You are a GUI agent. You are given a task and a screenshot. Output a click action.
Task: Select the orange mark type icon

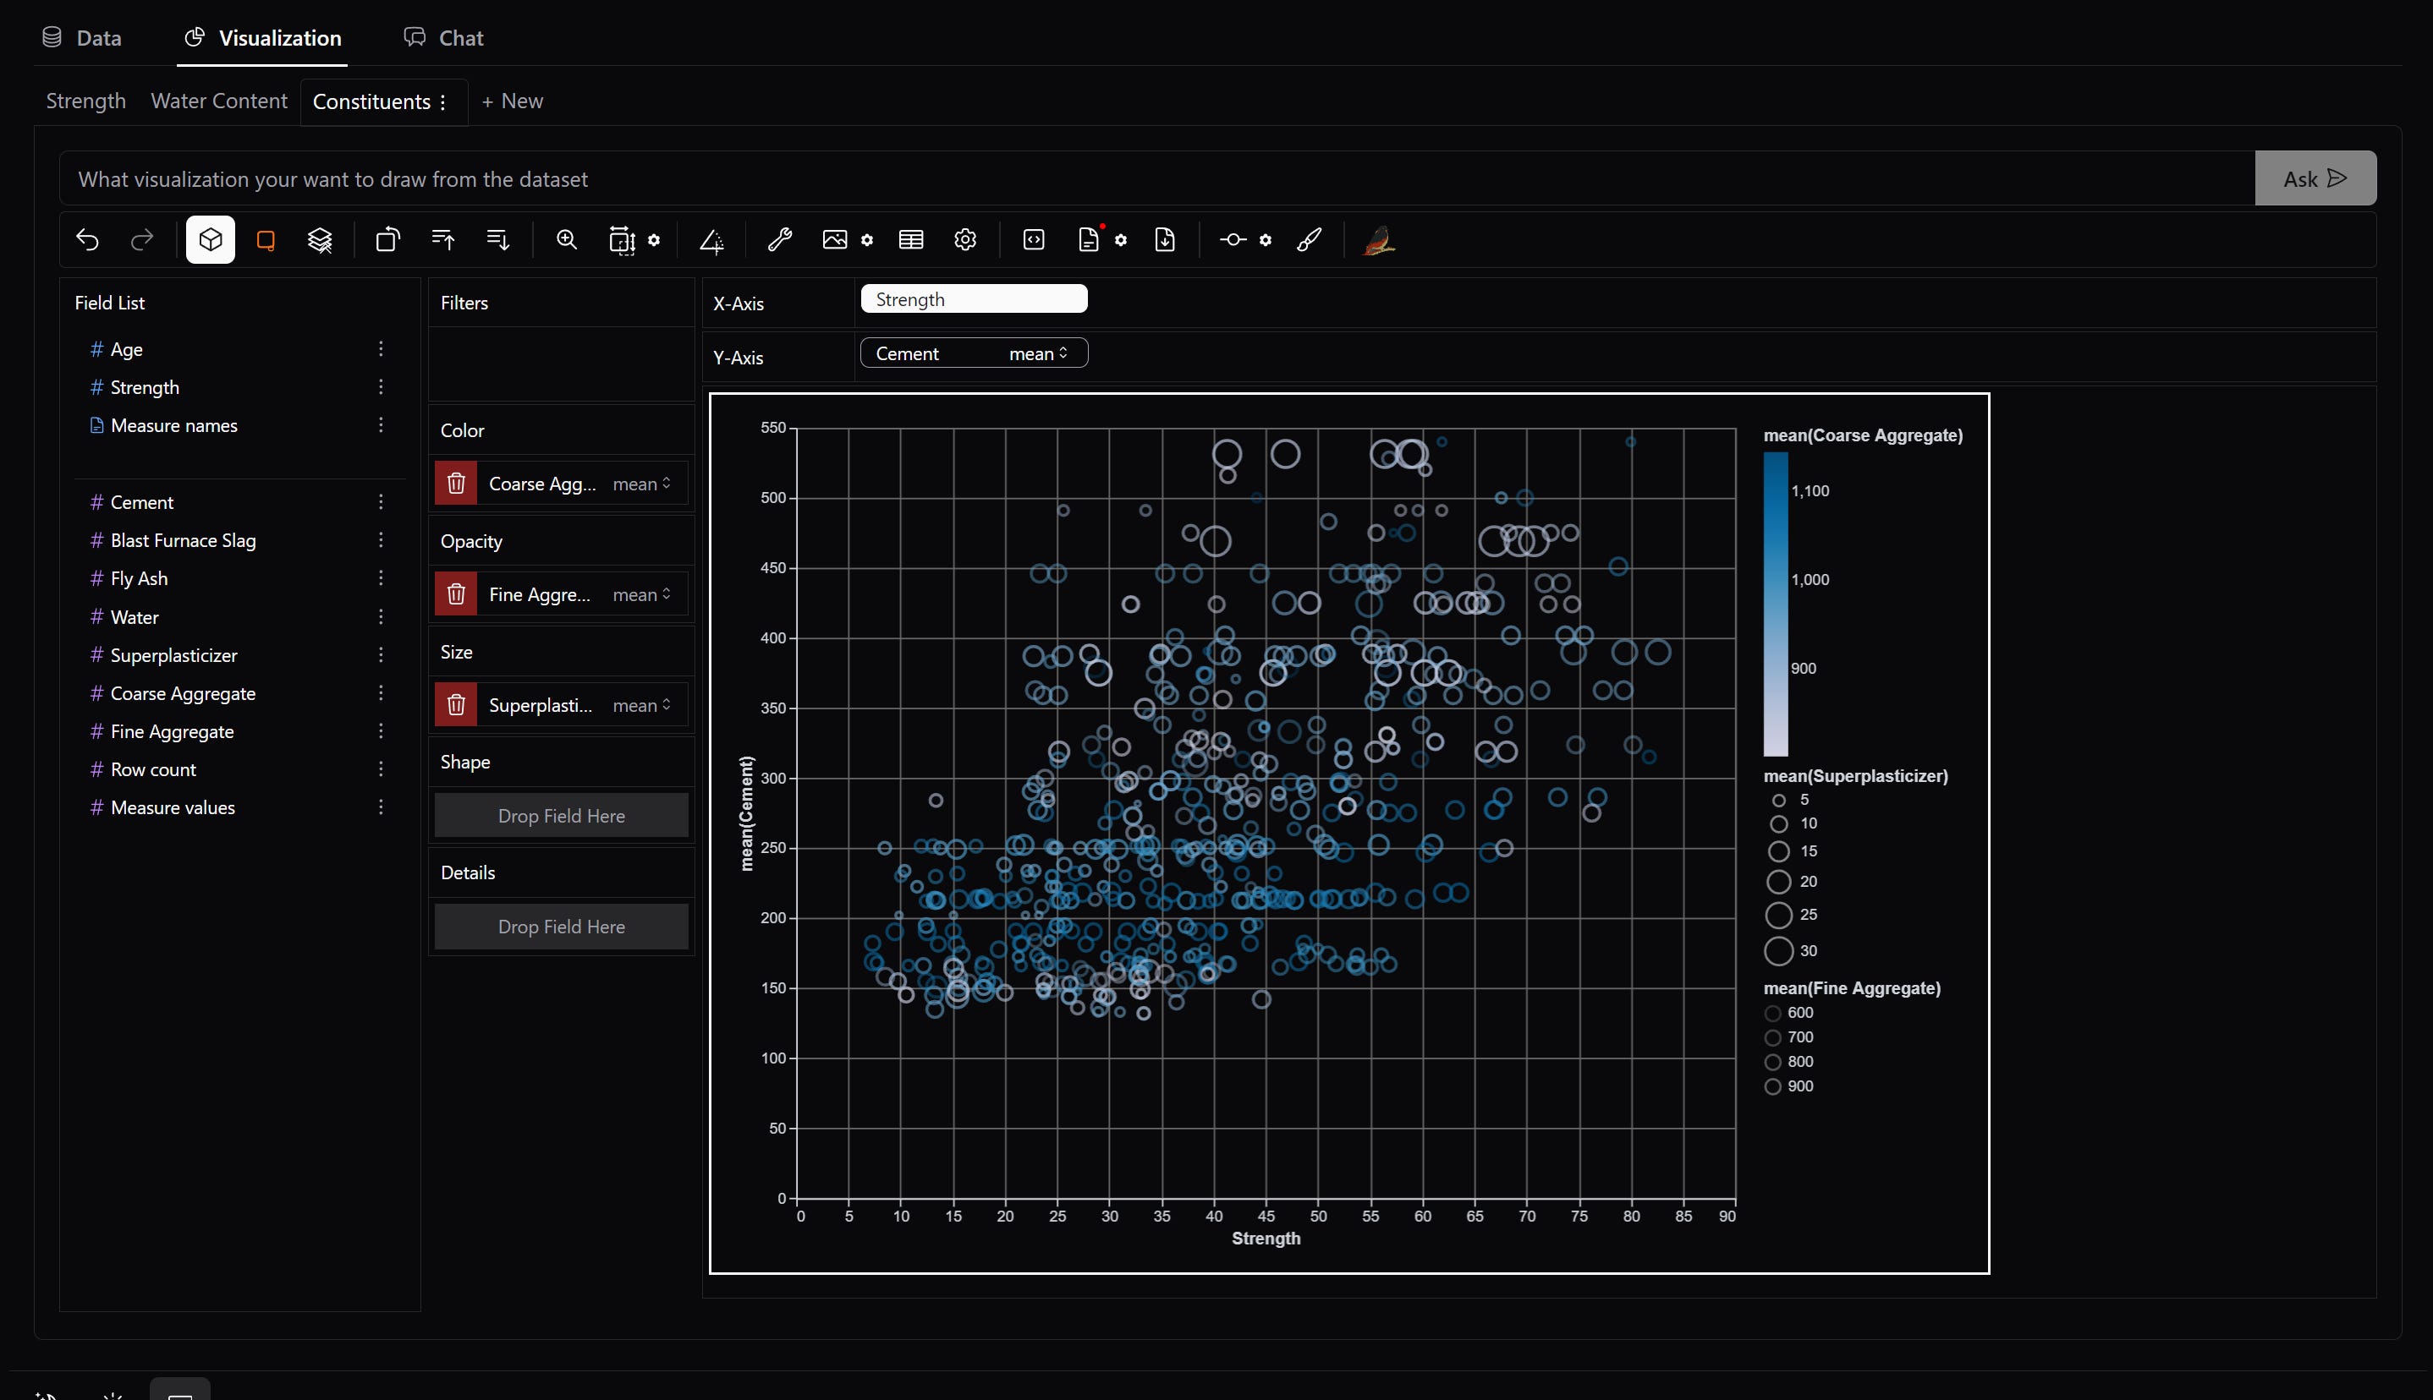[266, 239]
